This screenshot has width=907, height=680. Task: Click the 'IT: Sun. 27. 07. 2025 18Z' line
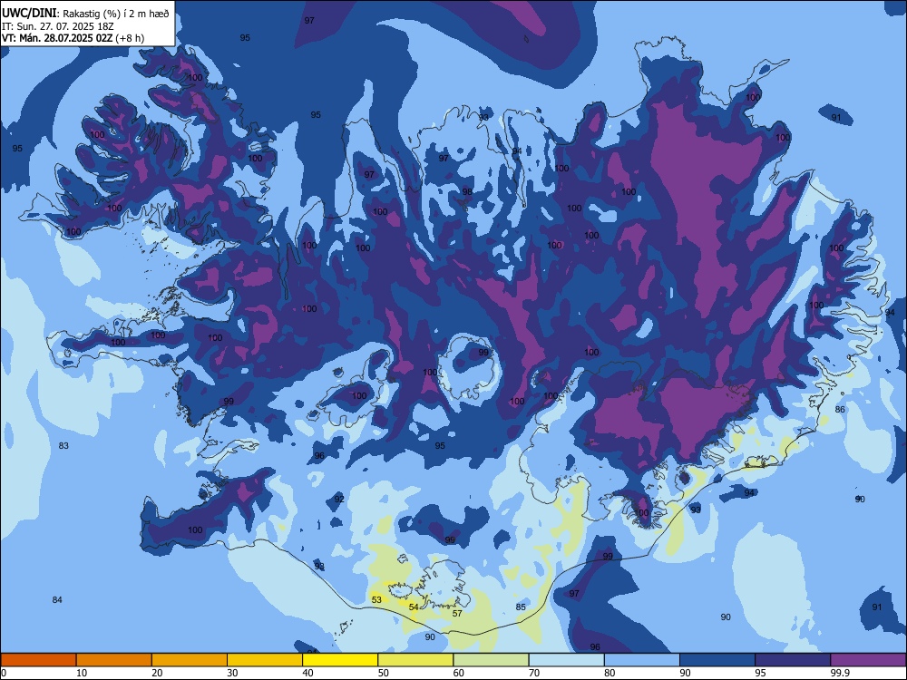click(x=58, y=26)
